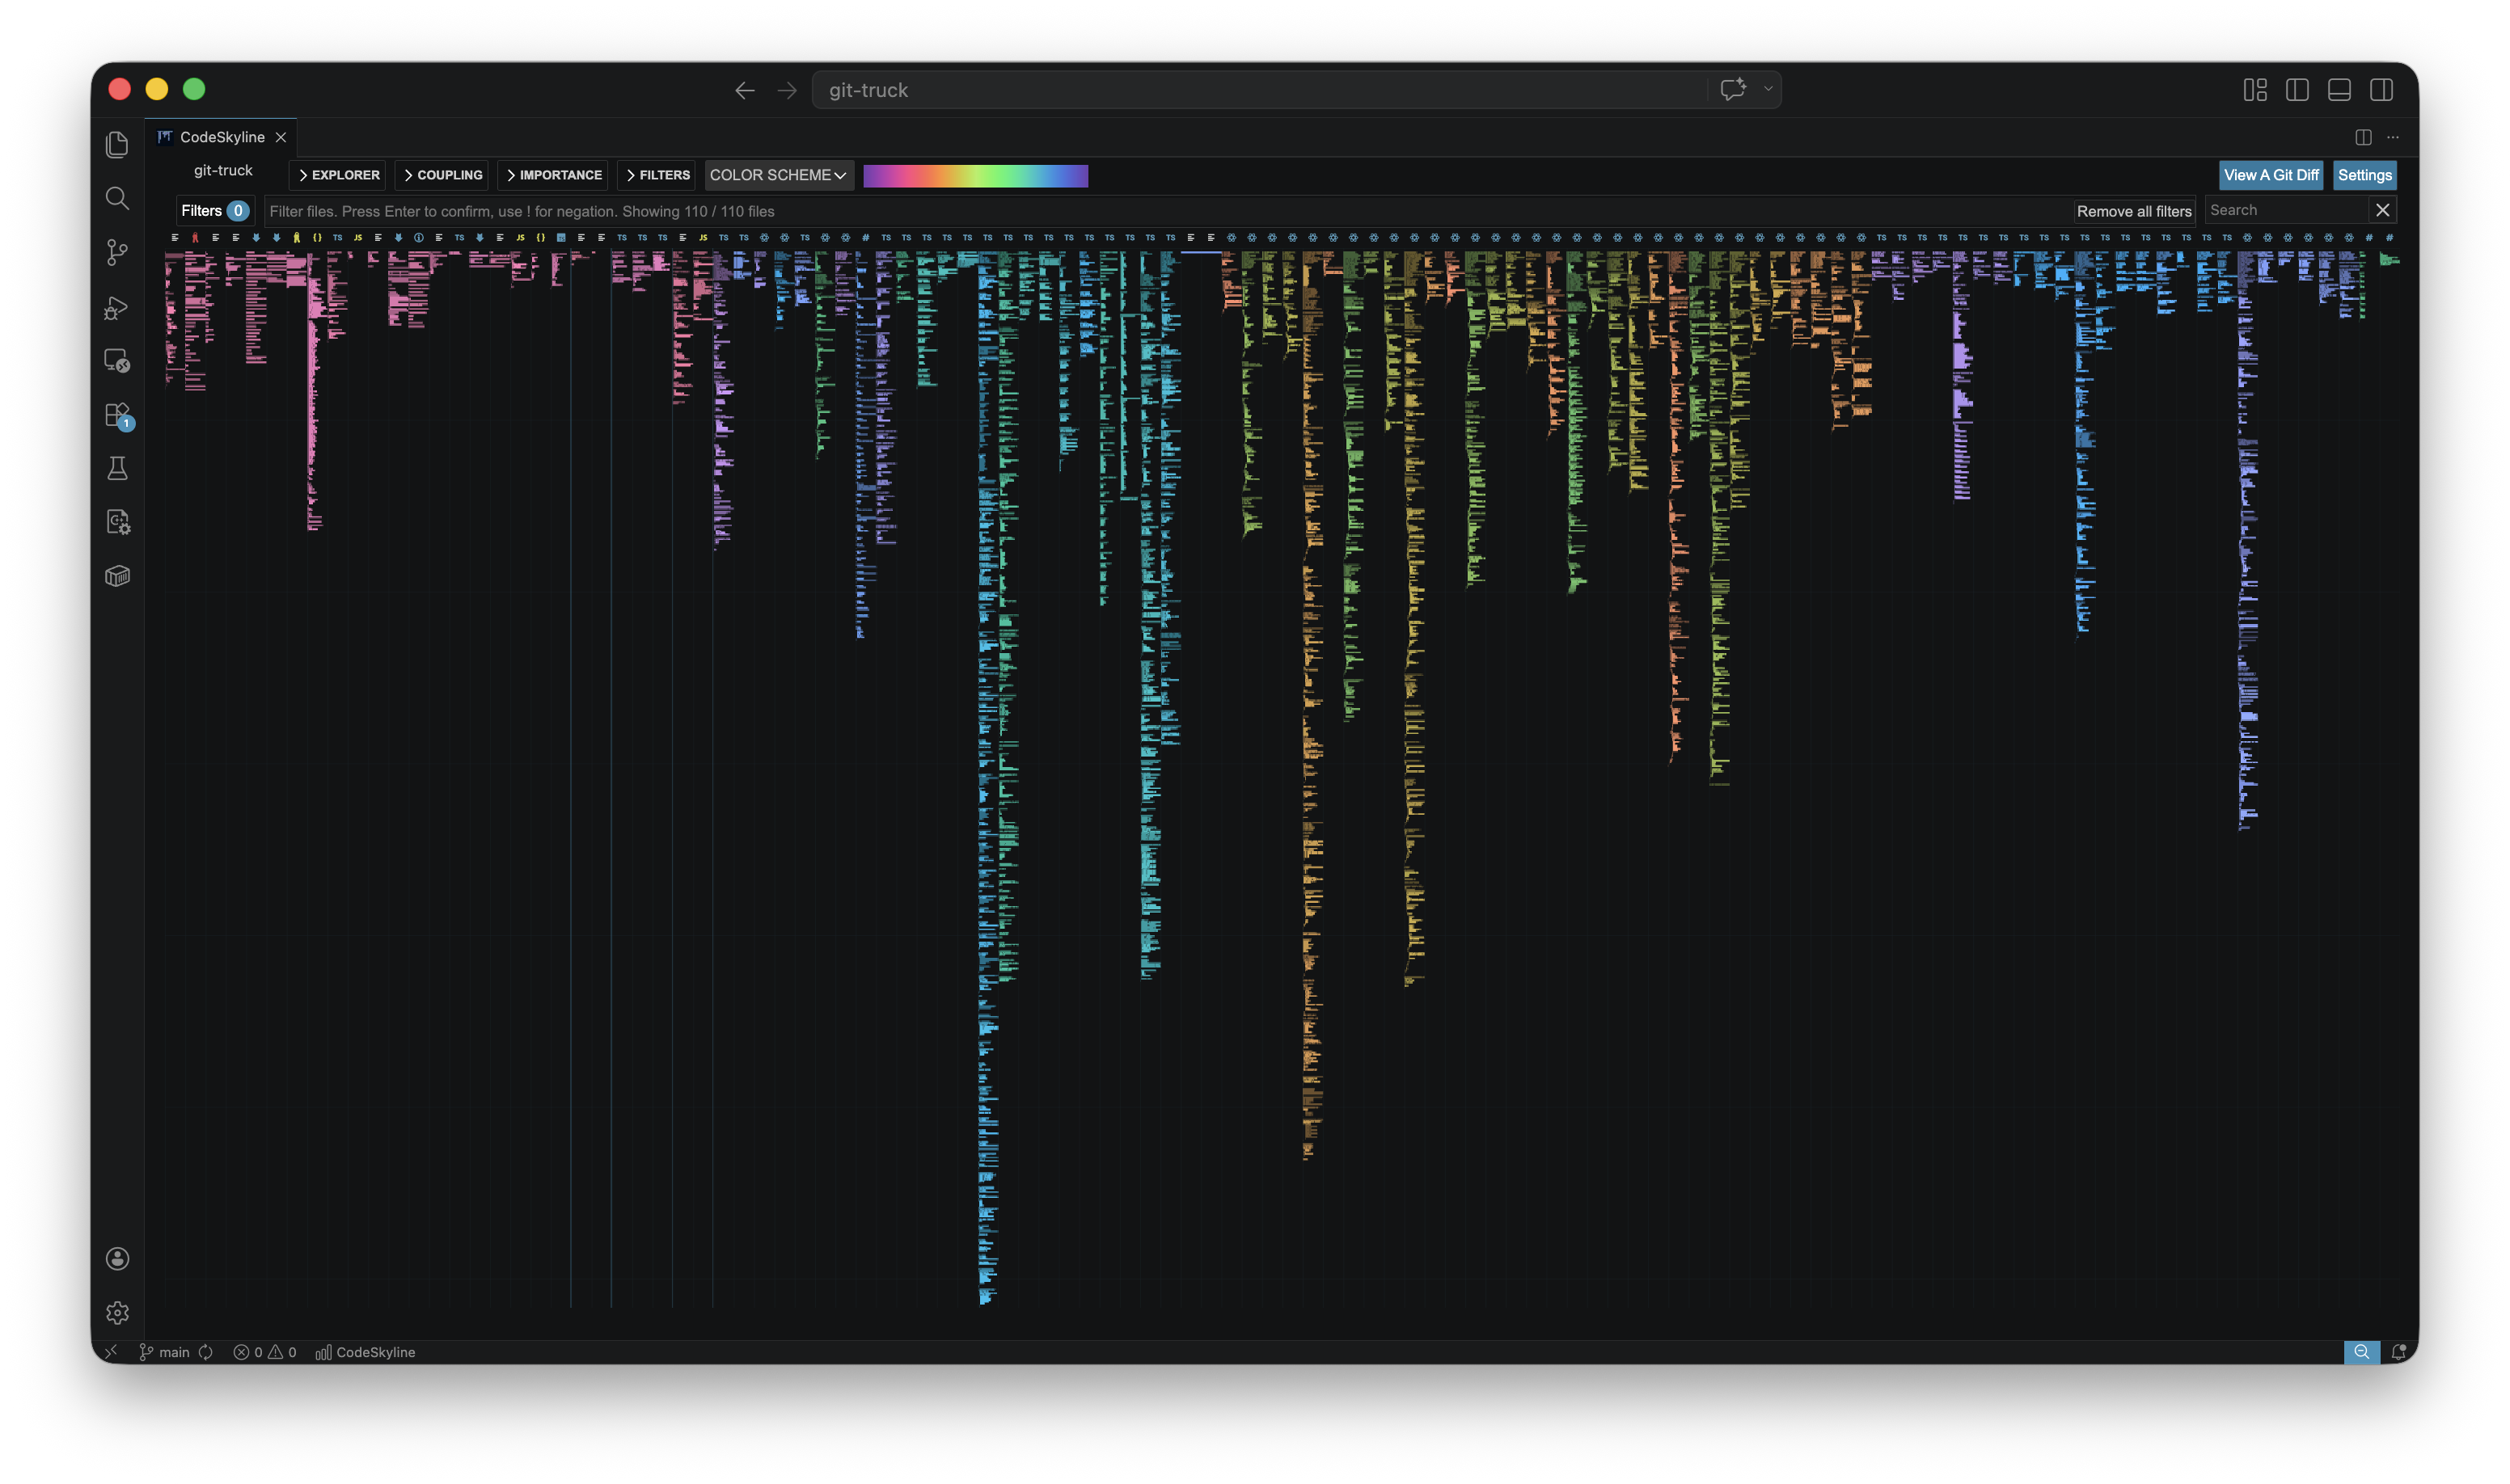Open the Run and Debug view
Screen dimensions: 2510x1484
point(117,307)
